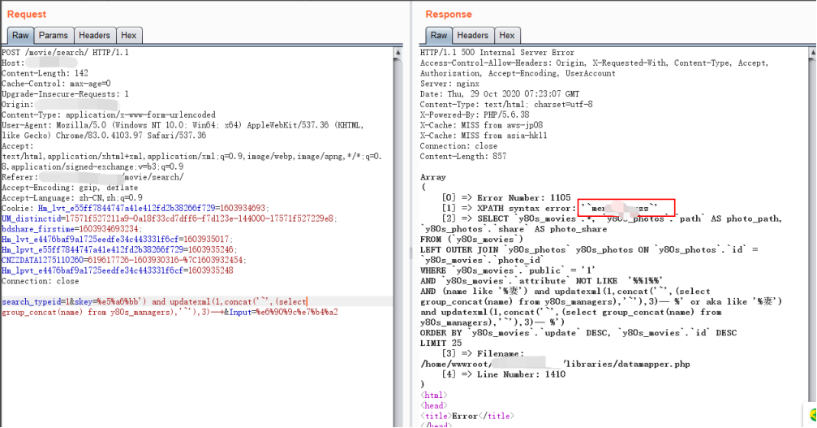Click the CNZZDATA1275110260 cookie line
This screenshot has width=817, height=428.
click(x=124, y=260)
